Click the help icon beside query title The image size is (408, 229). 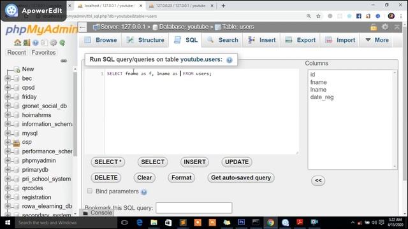pyautogui.click(x=229, y=60)
